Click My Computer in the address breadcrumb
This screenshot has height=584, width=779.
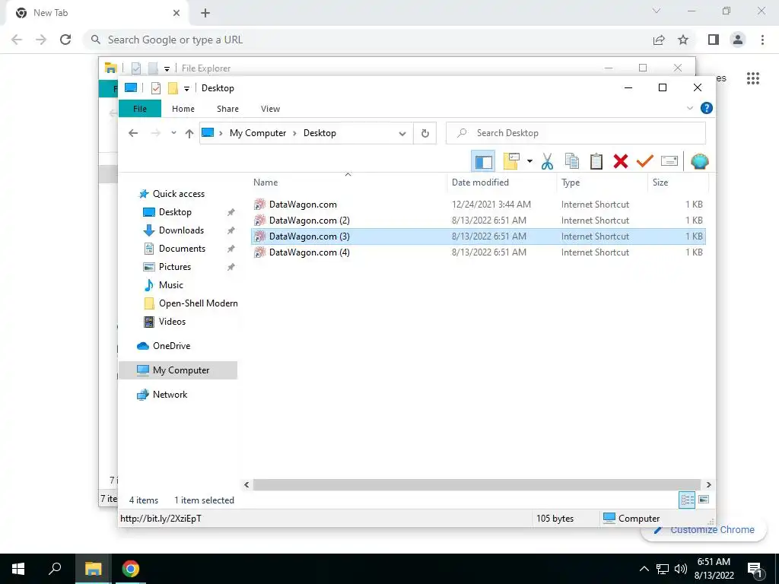(258, 133)
